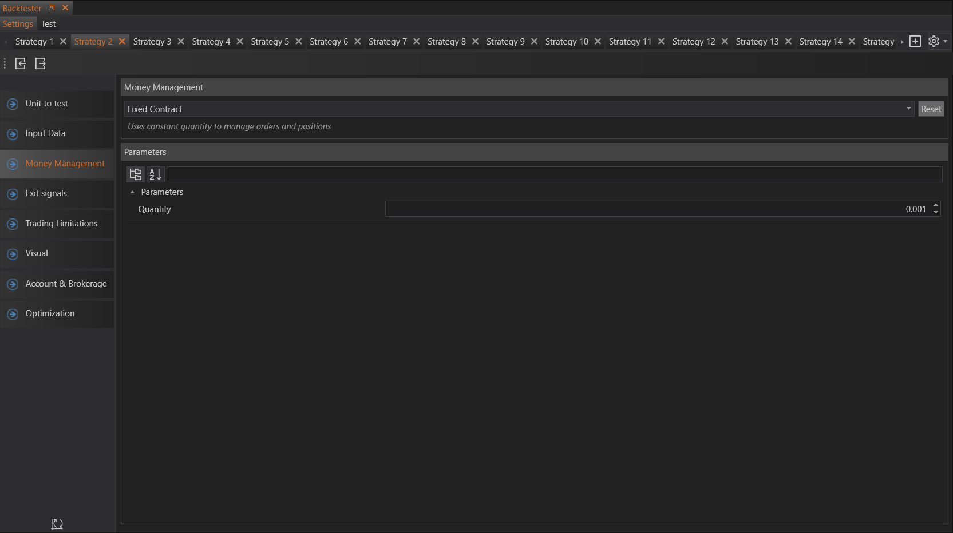
Task: Pop out the Backtester panel window
Action: [52, 8]
